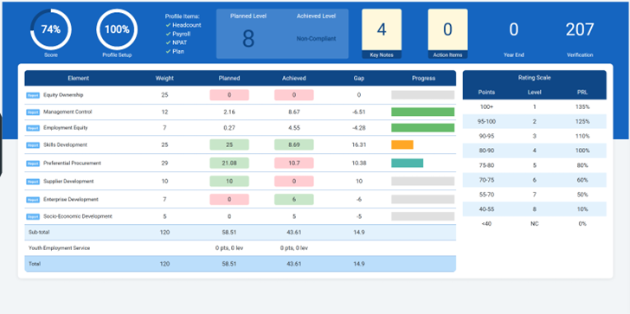The height and width of the screenshot is (314, 630).
Task: Click the Total achieved value 43.61
Action: (294, 264)
